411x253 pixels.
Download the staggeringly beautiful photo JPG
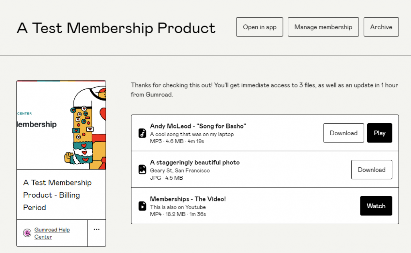371,169
